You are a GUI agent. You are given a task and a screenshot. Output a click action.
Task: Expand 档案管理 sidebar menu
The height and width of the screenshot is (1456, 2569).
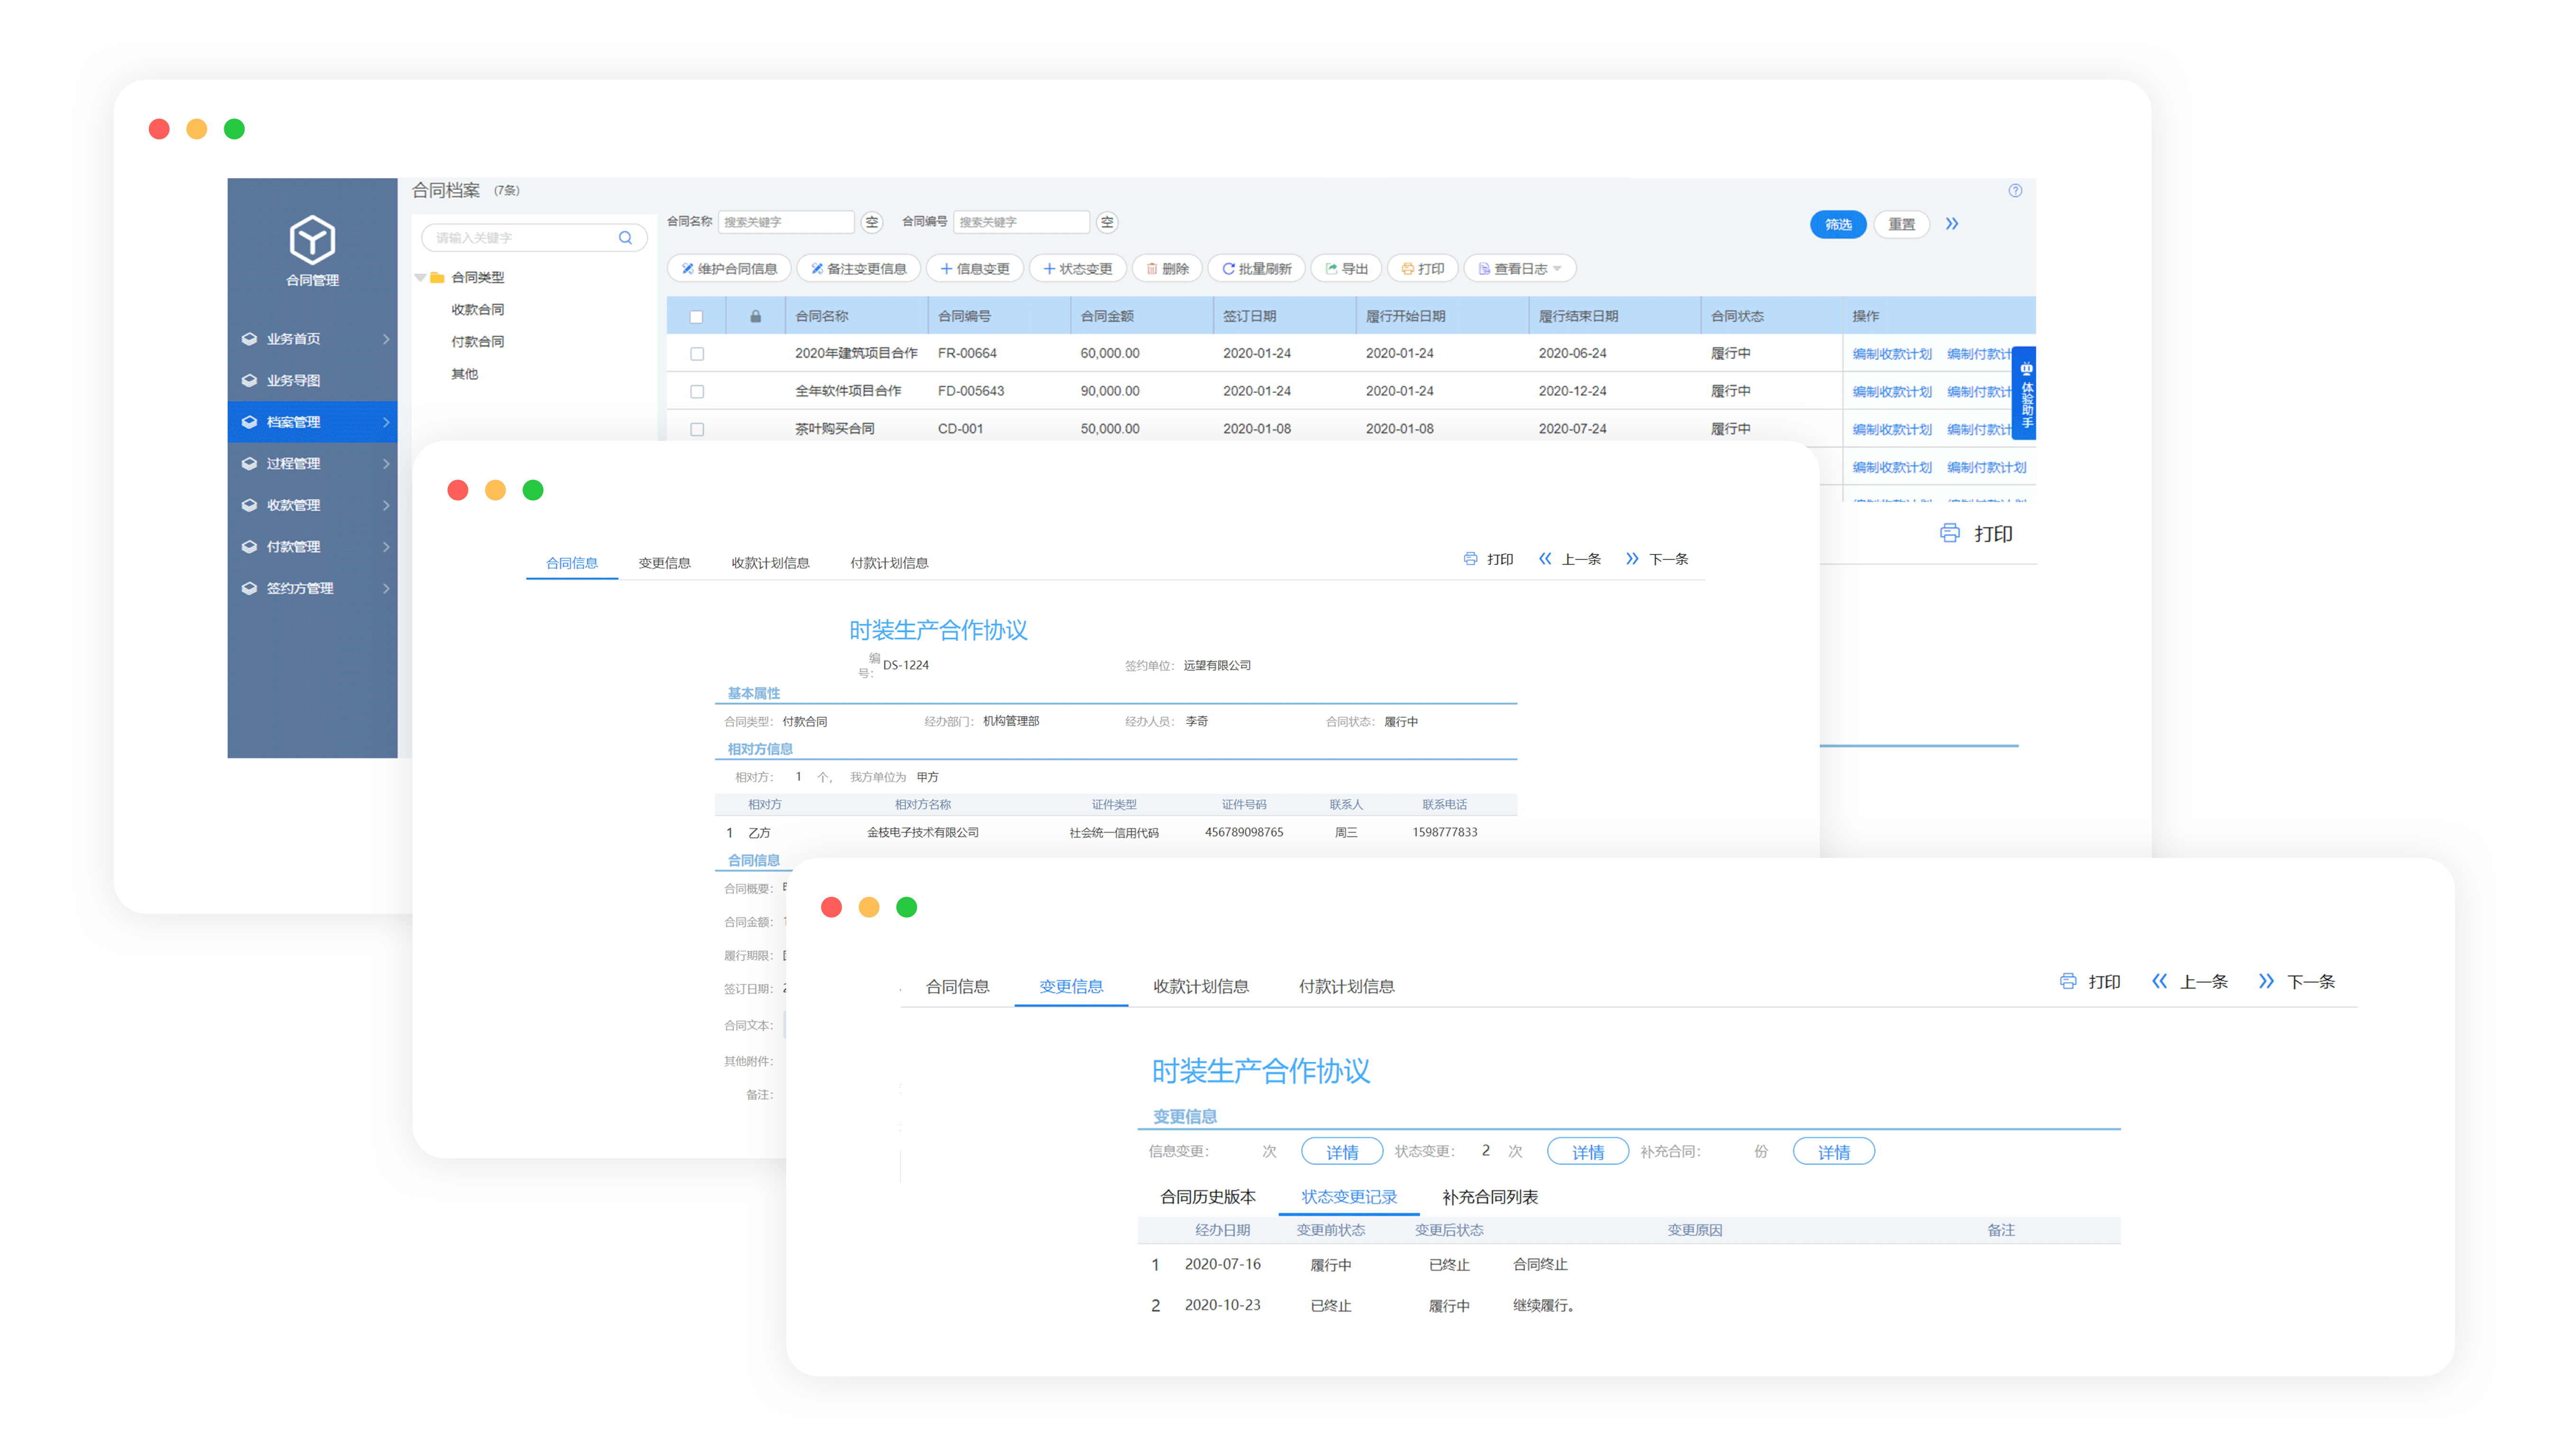[386, 422]
